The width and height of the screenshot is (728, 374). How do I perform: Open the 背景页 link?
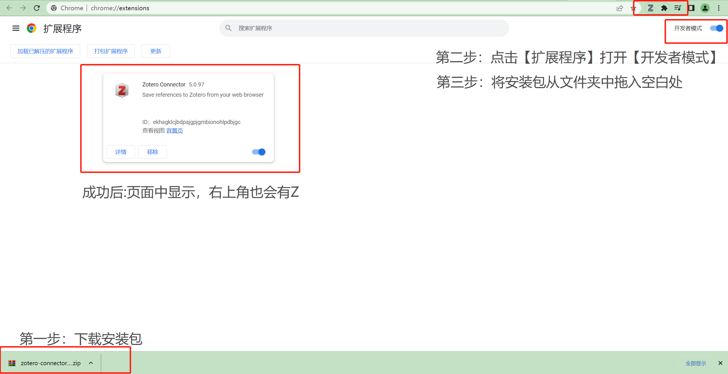[x=175, y=131]
